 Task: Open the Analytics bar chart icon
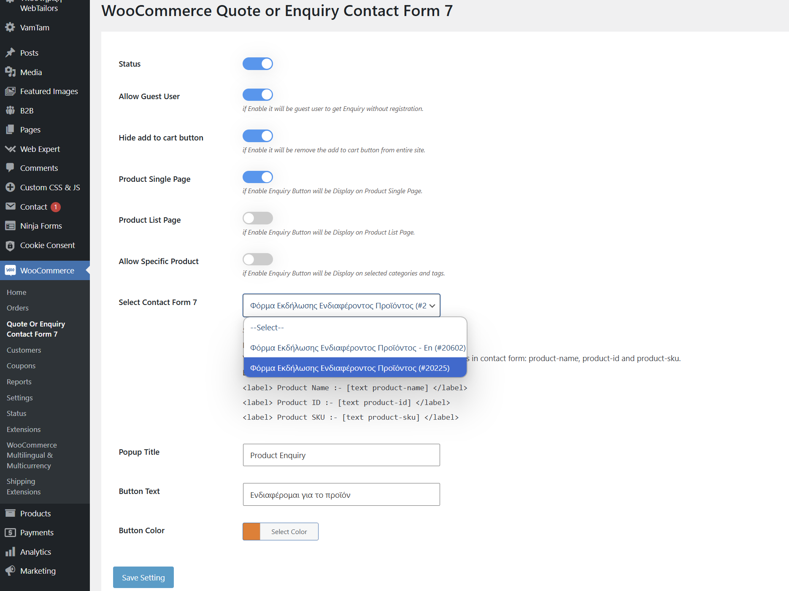pos(10,552)
